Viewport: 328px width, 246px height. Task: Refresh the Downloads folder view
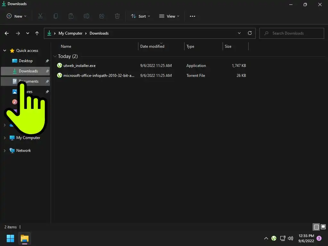point(250,33)
